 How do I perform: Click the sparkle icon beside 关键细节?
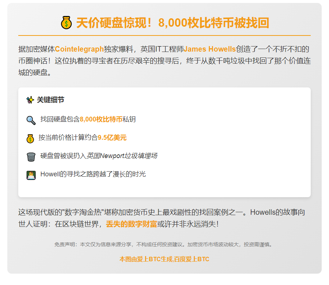pos(30,100)
